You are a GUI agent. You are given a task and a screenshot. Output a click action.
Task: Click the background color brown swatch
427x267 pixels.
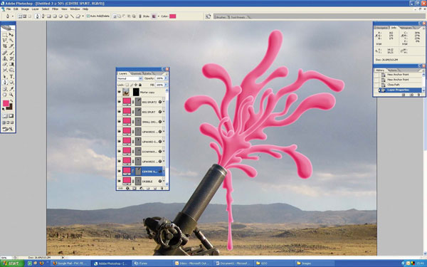[11, 108]
